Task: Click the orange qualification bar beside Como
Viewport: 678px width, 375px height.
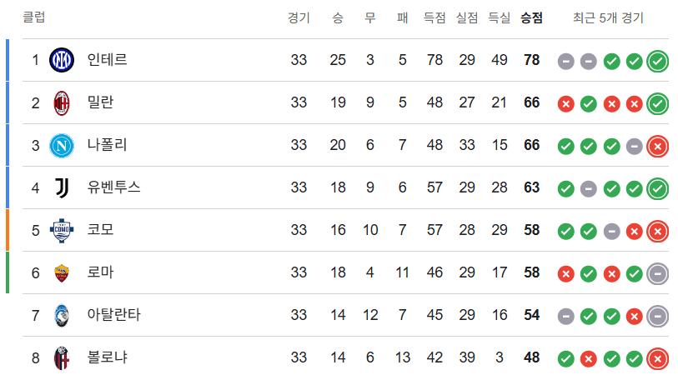Action: click(x=8, y=230)
